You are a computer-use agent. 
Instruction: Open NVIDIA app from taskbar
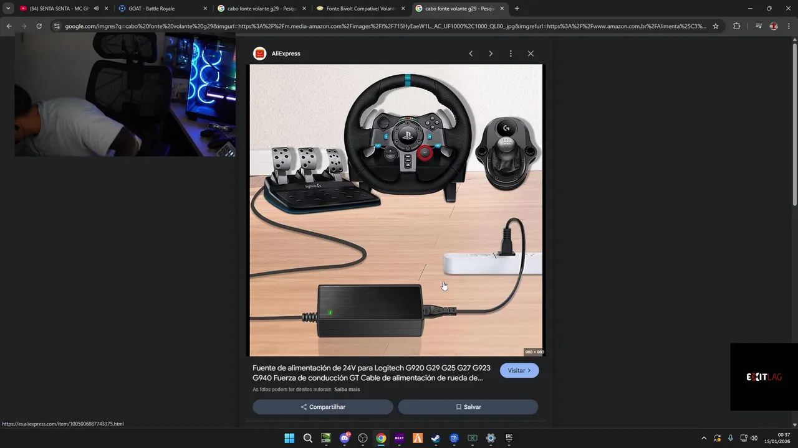coord(326,438)
